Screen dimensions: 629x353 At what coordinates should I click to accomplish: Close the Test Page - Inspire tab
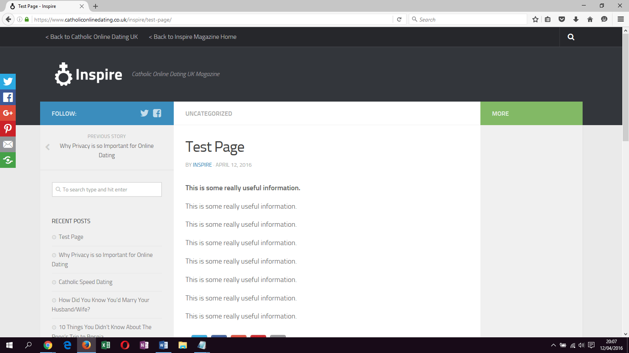click(x=82, y=6)
